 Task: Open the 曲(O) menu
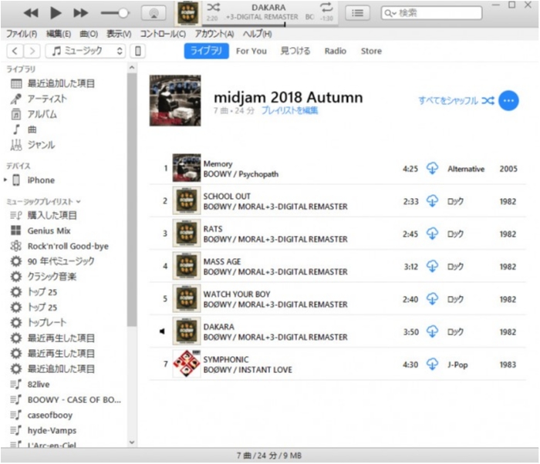tap(89, 34)
